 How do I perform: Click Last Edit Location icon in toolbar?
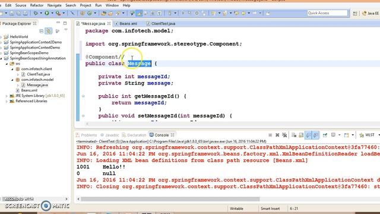[x=236, y=13]
